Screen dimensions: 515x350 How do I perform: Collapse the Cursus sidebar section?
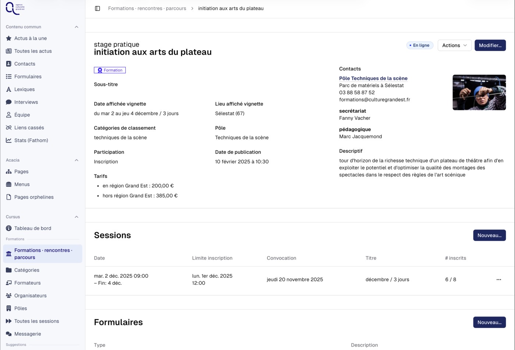(x=77, y=217)
